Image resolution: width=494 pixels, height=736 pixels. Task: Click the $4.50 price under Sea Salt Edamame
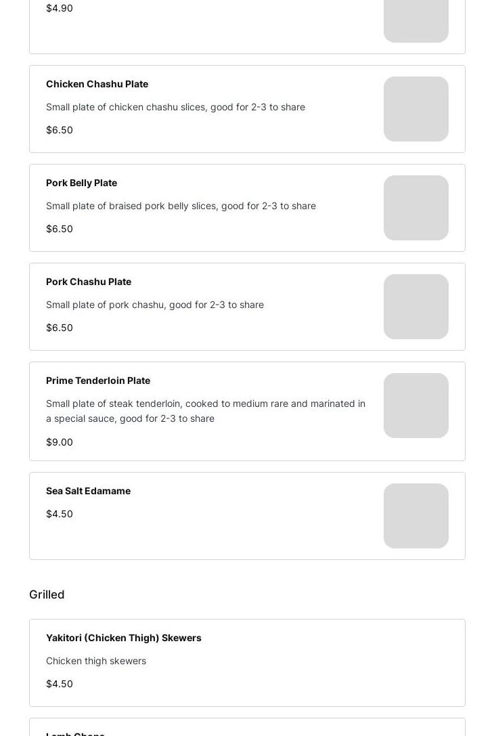pos(60,514)
